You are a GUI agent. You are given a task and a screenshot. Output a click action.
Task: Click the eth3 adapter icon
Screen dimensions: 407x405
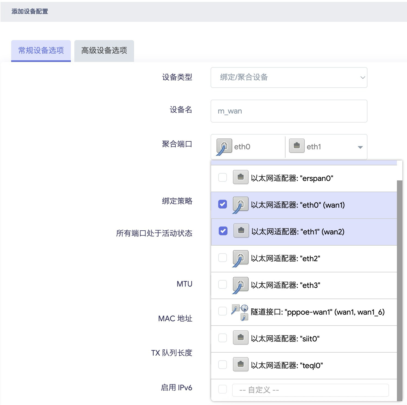(x=240, y=285)
